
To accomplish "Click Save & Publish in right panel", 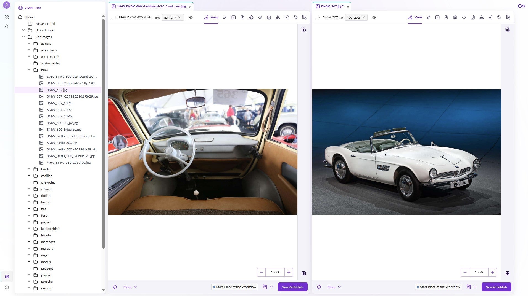I will [x=496, y=287].
